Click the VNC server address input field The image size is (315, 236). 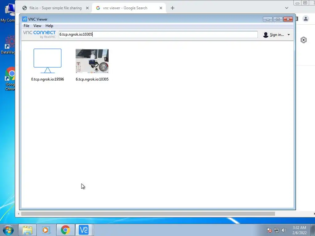pos(158,34)
